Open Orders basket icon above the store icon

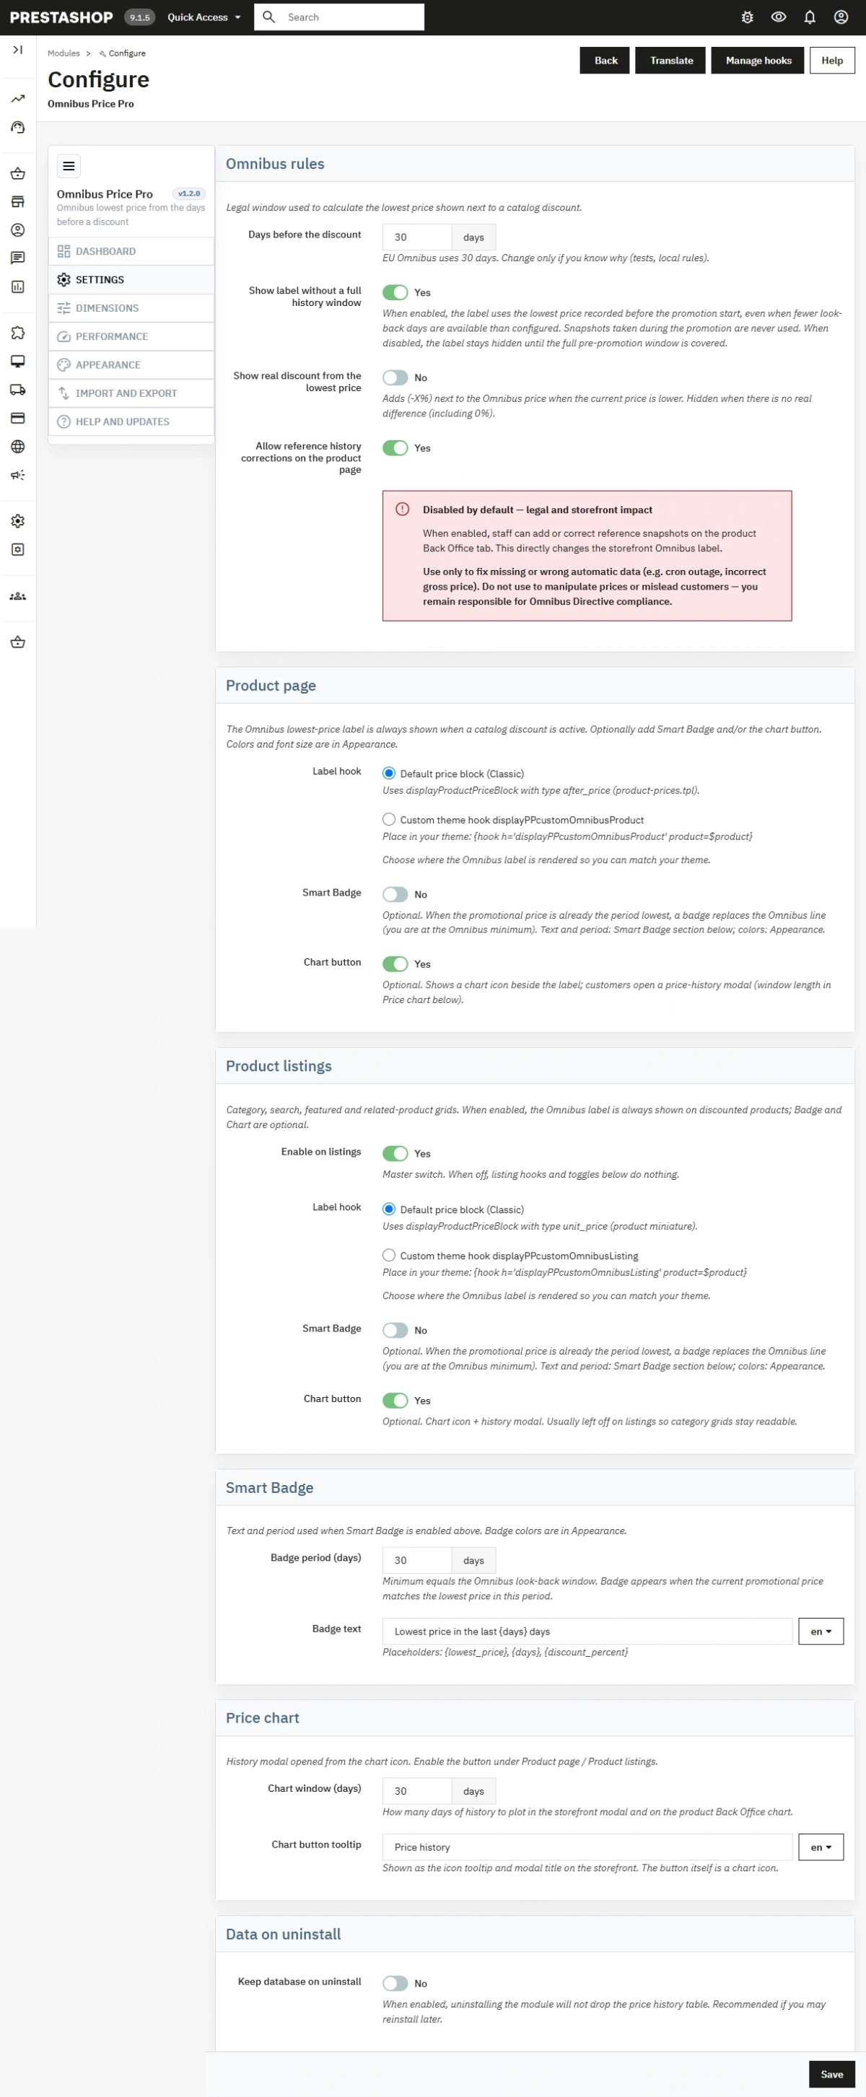pos(17,173)
